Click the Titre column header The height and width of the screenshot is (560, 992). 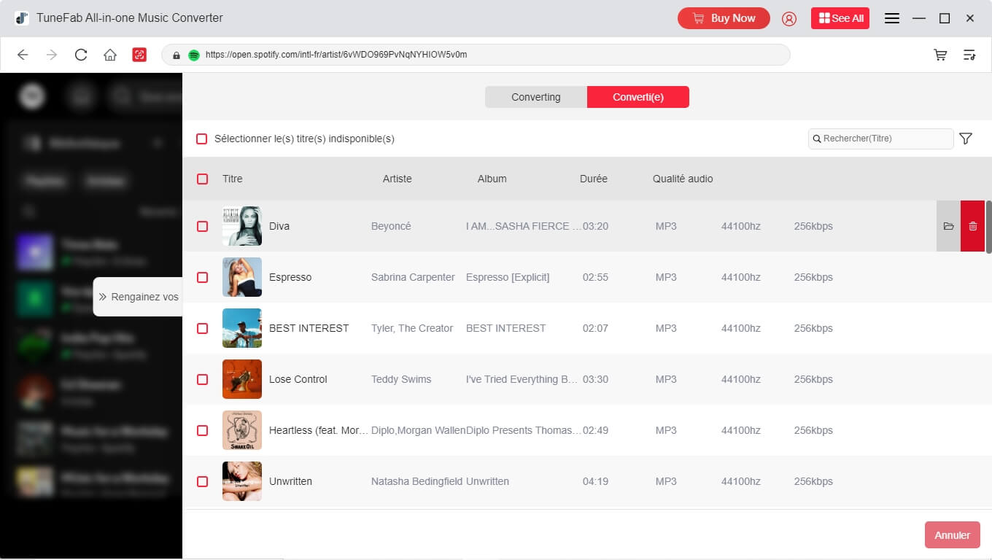coord(233,179)
